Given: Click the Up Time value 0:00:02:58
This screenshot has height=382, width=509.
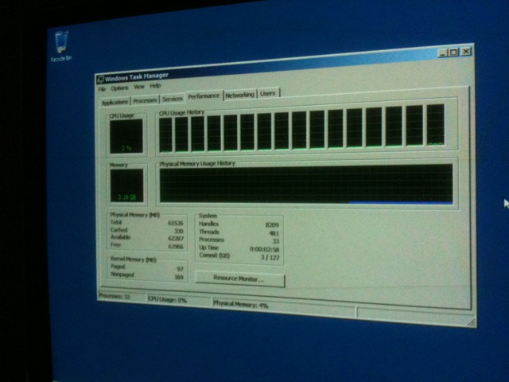Looking at the screenshot, I should [264, 249].
